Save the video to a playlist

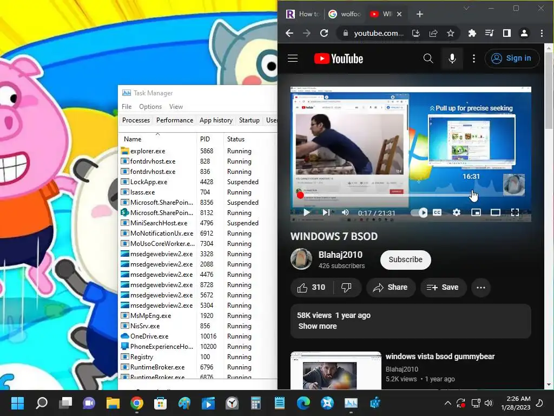coord(443,287)
